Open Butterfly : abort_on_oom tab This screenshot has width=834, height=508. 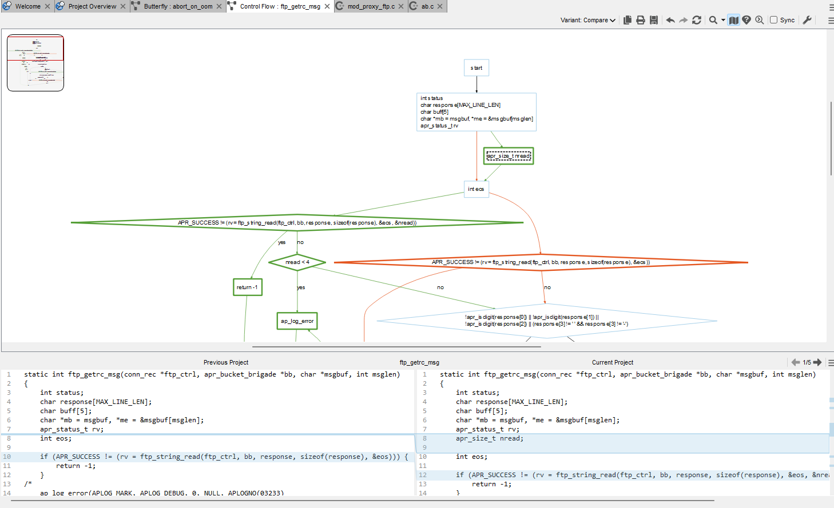point(178,6)
